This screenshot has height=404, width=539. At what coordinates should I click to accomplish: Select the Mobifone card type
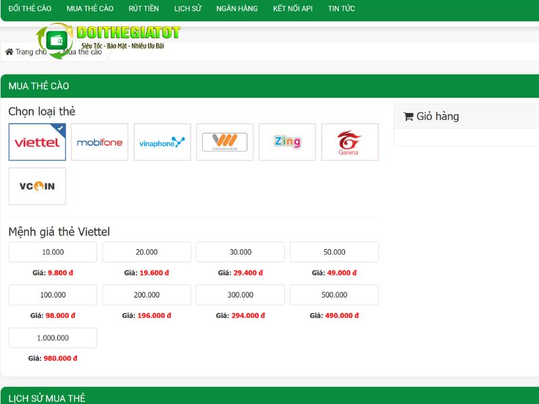point(100,142)
